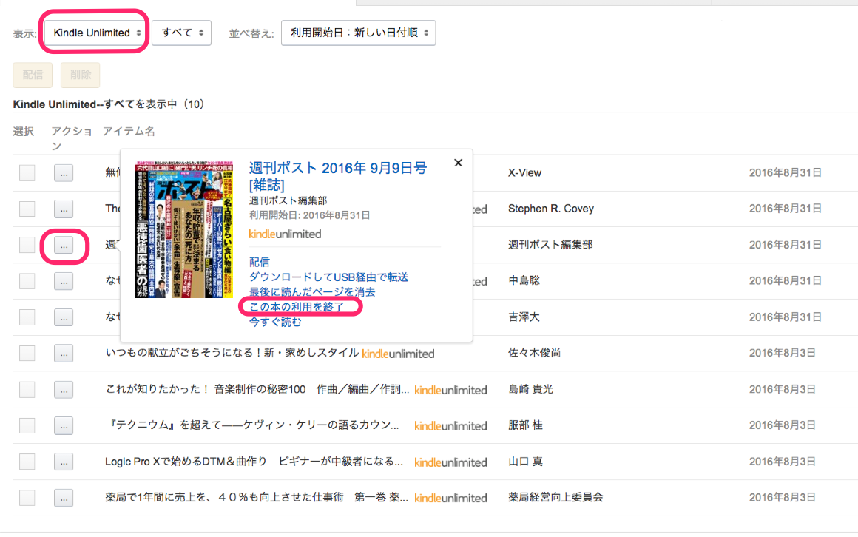The width and height of the screenshot is (858, 537).
Task: Choose ダウンロードしてUSB経由で転送 option
Action: pos(329,277)
